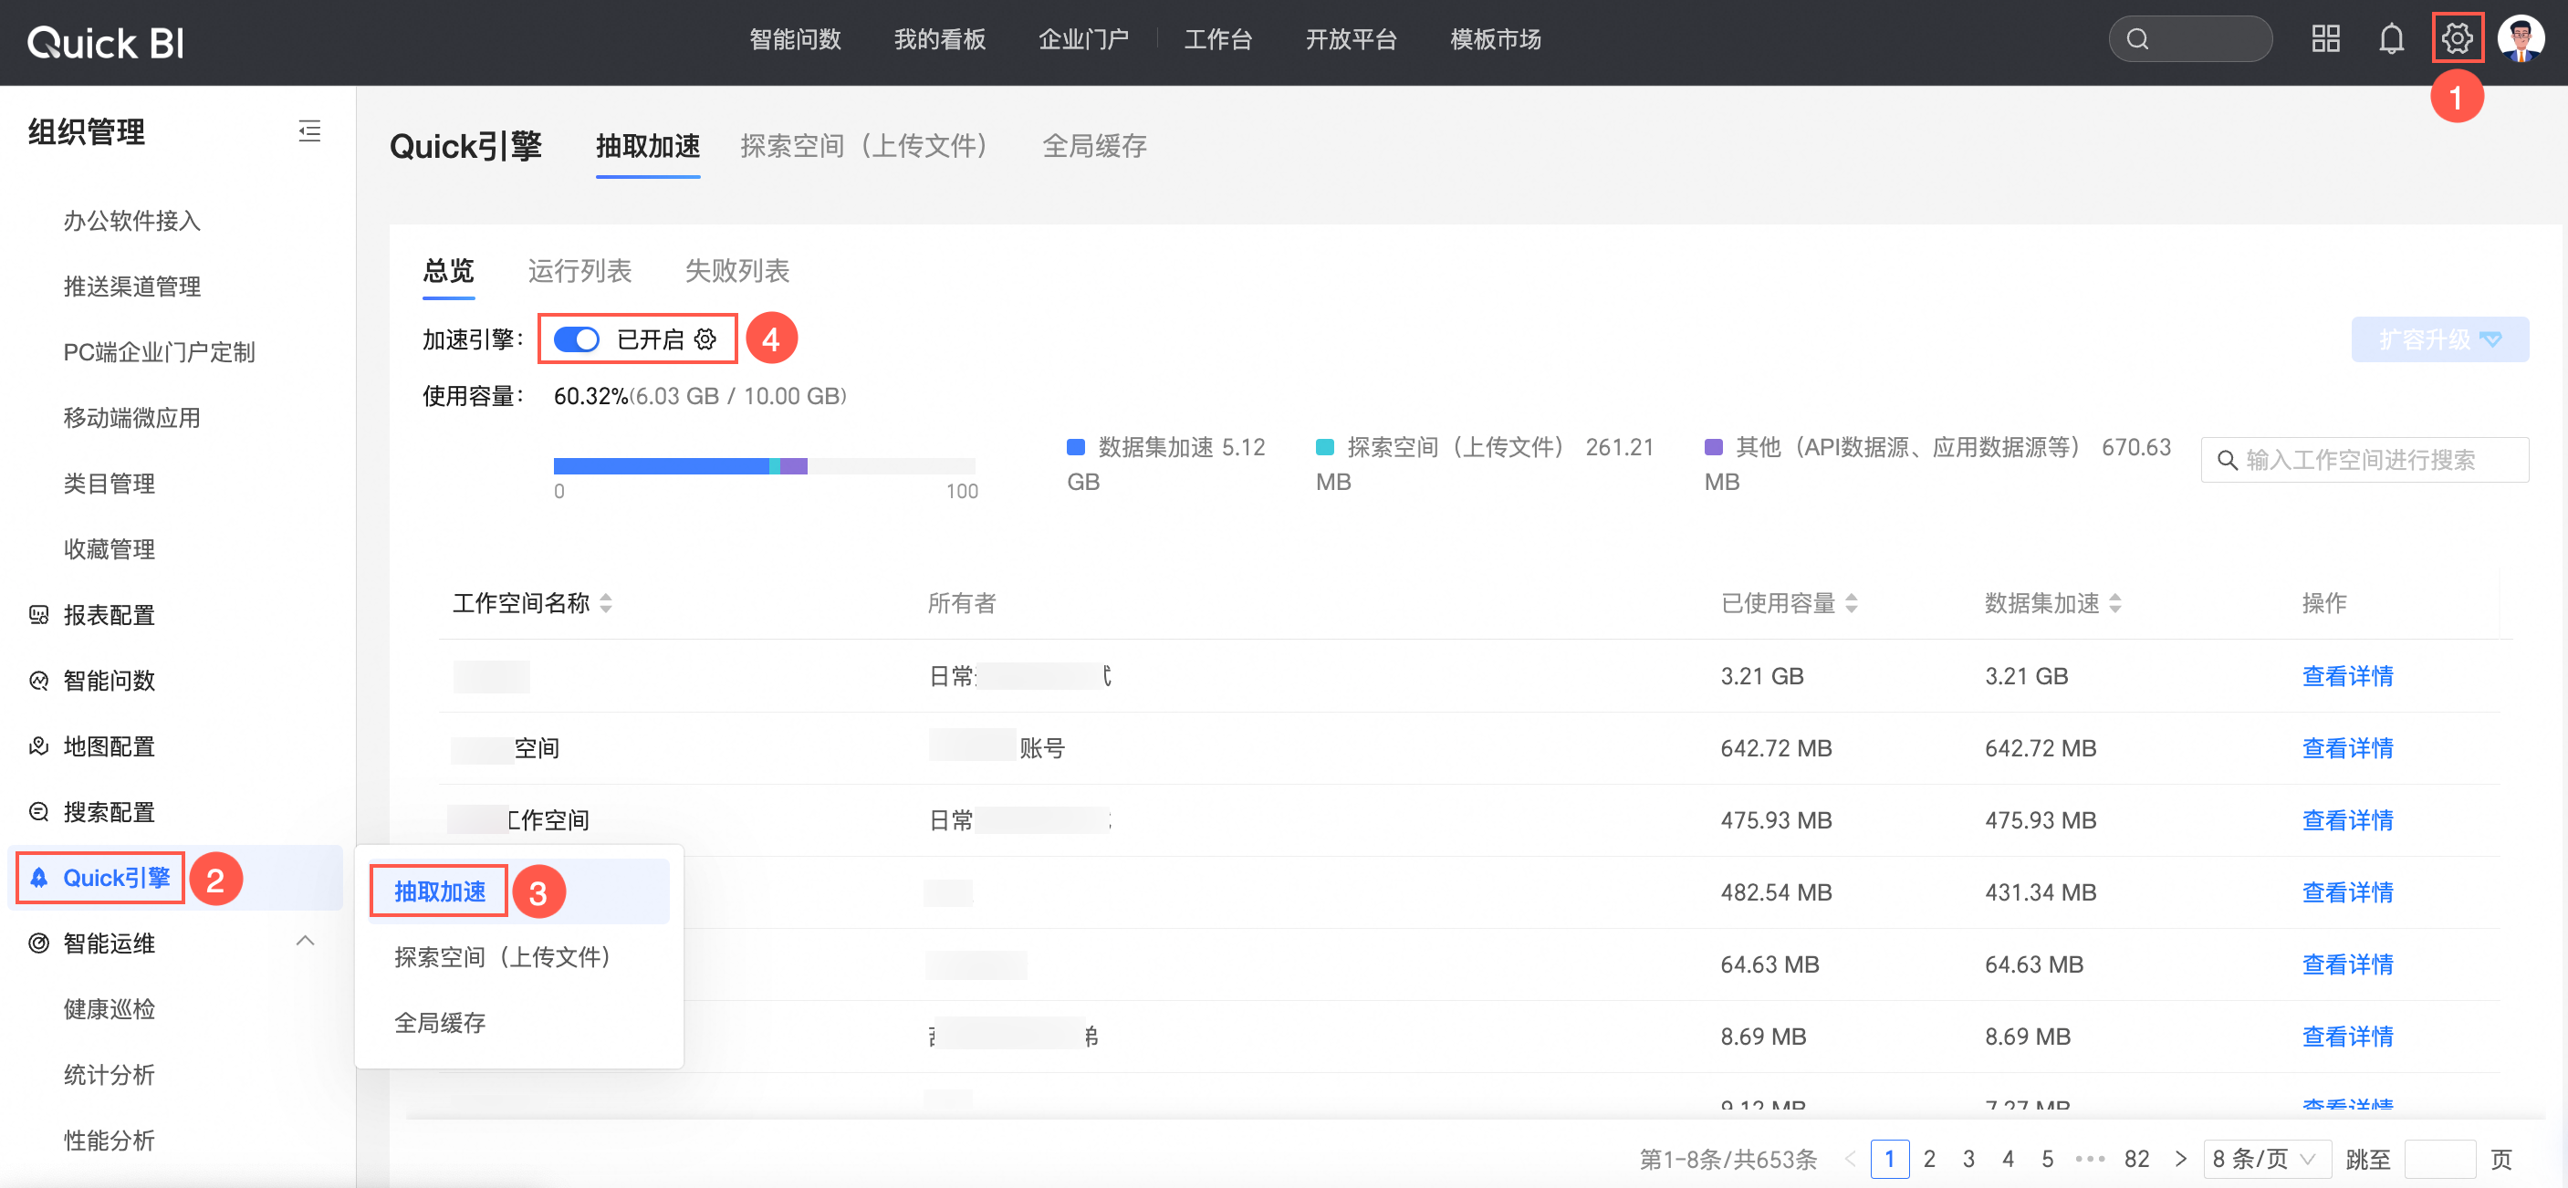2568x1188 pixels.
Task: Go to next page arrow
Action: 2180,1159
